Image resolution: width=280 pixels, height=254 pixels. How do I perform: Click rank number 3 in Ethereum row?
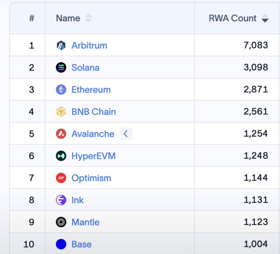tap(32, 90)
